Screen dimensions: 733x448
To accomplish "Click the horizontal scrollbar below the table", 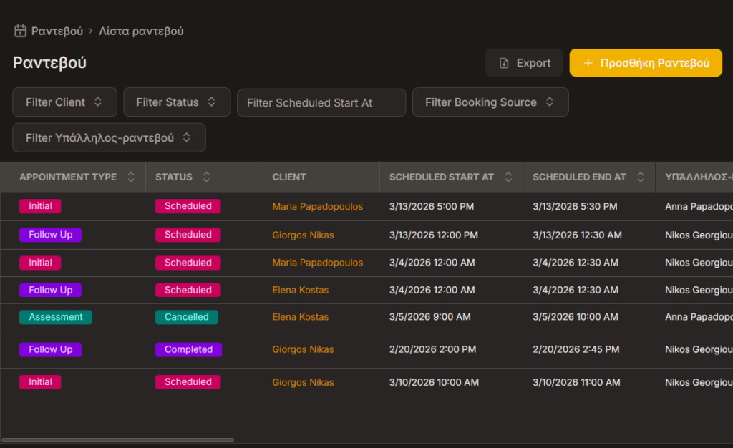I will (x=118, y=439).
